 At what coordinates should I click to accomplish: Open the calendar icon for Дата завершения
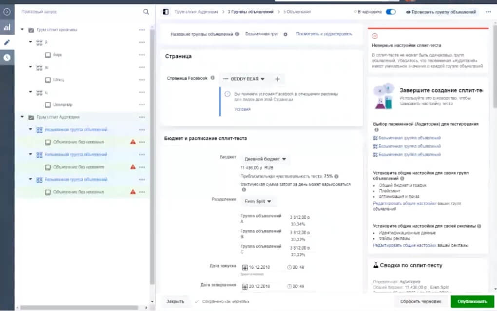[x=245, y=287]
